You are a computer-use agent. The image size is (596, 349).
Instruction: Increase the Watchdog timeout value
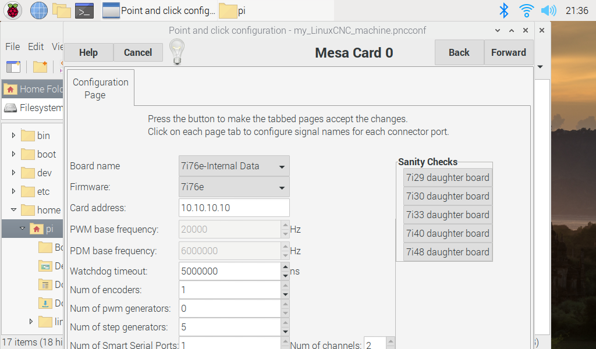[x=285, y=266]
